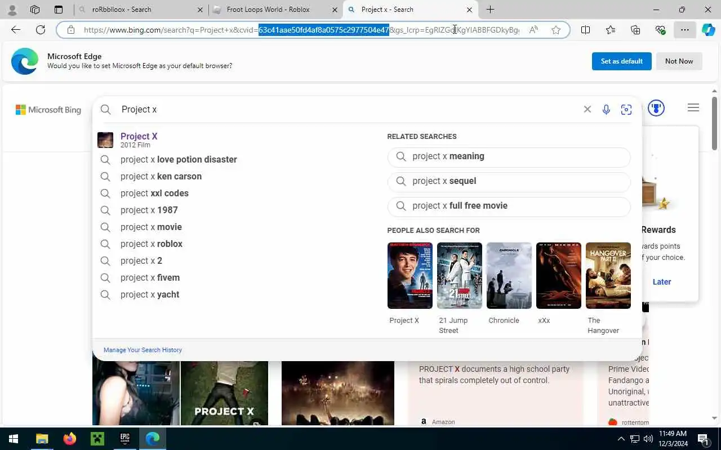Show hidden system tray icons
This screenshot has width=721, height=450.
(621, 439)
